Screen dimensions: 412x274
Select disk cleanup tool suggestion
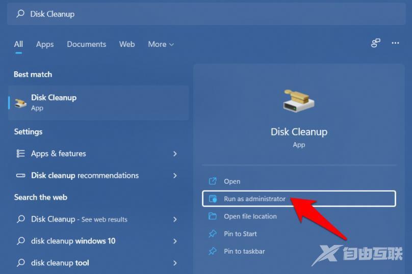click(x=98, y=263)
